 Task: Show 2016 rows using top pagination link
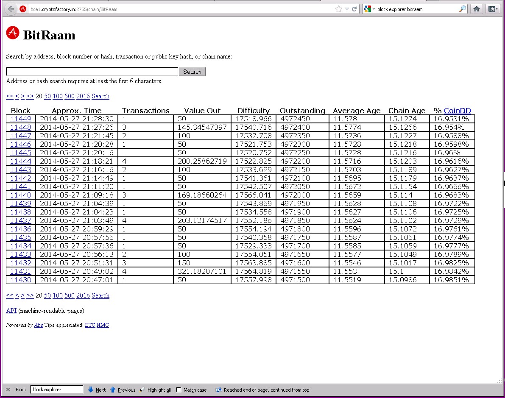pyautogui.click(x=83, y=96)
